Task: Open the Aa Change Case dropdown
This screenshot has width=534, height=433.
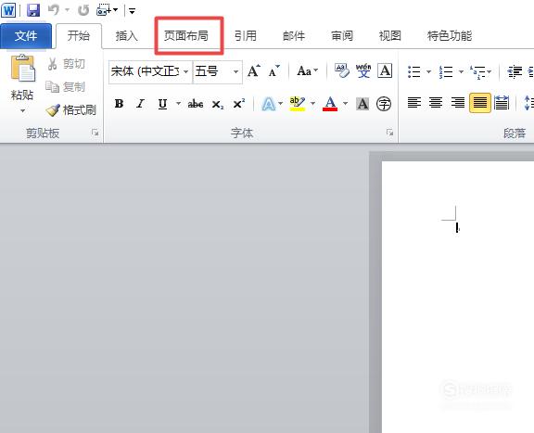Action: [x=308, y=71]
